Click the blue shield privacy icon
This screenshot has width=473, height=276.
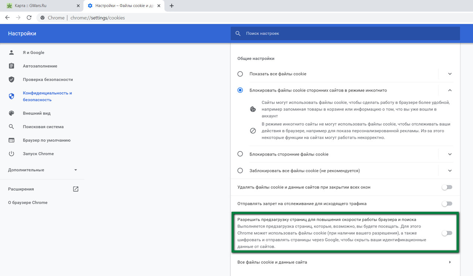click(x=11, y=96)
